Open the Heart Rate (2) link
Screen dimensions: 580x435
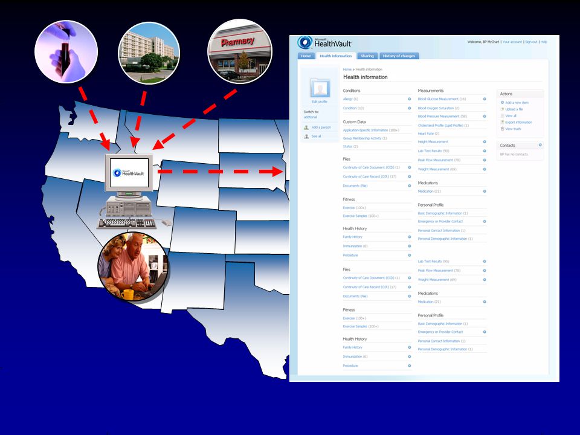tap(429, 134)
